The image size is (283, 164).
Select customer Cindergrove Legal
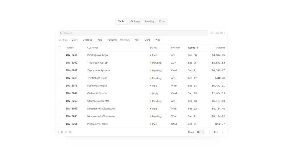[x=98, y=55]
